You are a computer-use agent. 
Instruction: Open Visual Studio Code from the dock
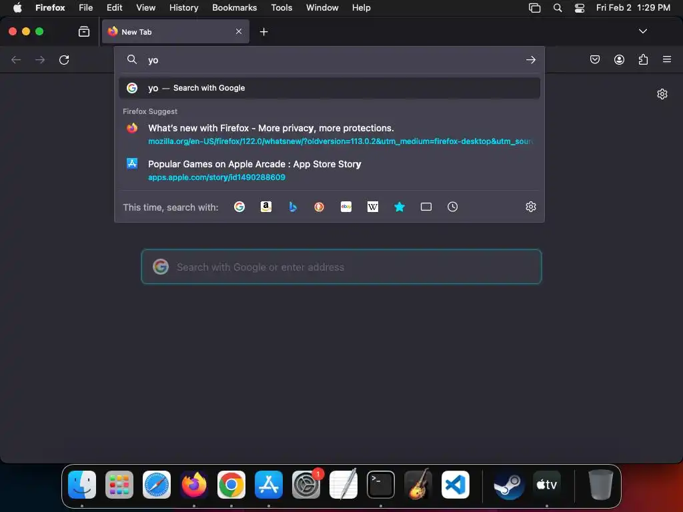(x=455, y=484)
